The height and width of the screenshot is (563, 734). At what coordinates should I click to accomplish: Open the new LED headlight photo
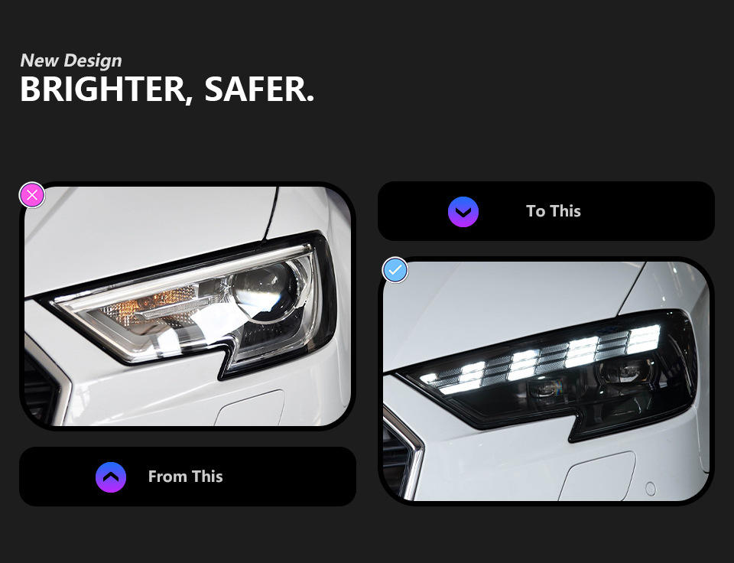pyautogui.click(x=546, y=381)
